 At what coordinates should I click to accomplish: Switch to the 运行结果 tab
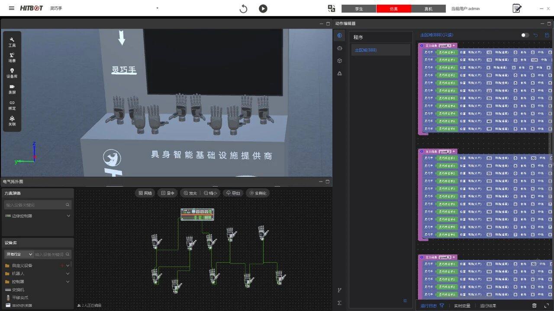point(488,305)
